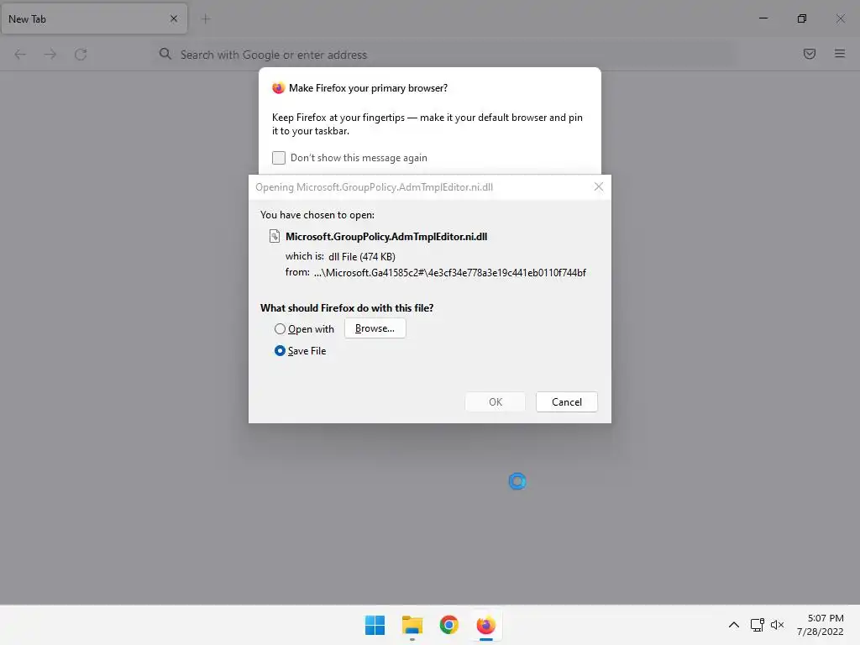Close the New Tab tab
This screenshot has width=860, height=645.
click(174, 18)
